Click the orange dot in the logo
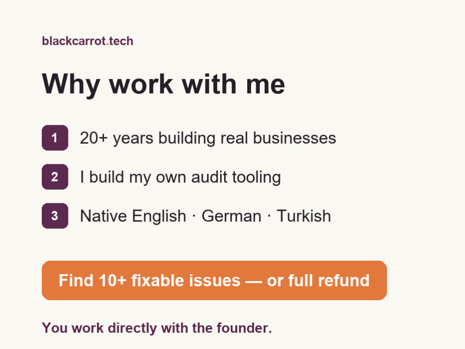The image size is (465, 349). [107, 45]
